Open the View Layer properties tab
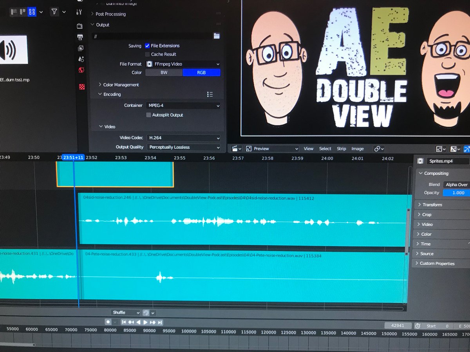This screenshot has height=352, width=470. click(81, 48)
